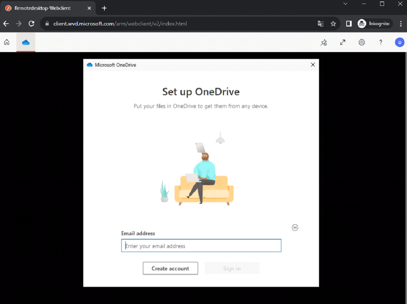Toggle the browser side panel
This screenshot has height=304, width=407.
[349, 24]
